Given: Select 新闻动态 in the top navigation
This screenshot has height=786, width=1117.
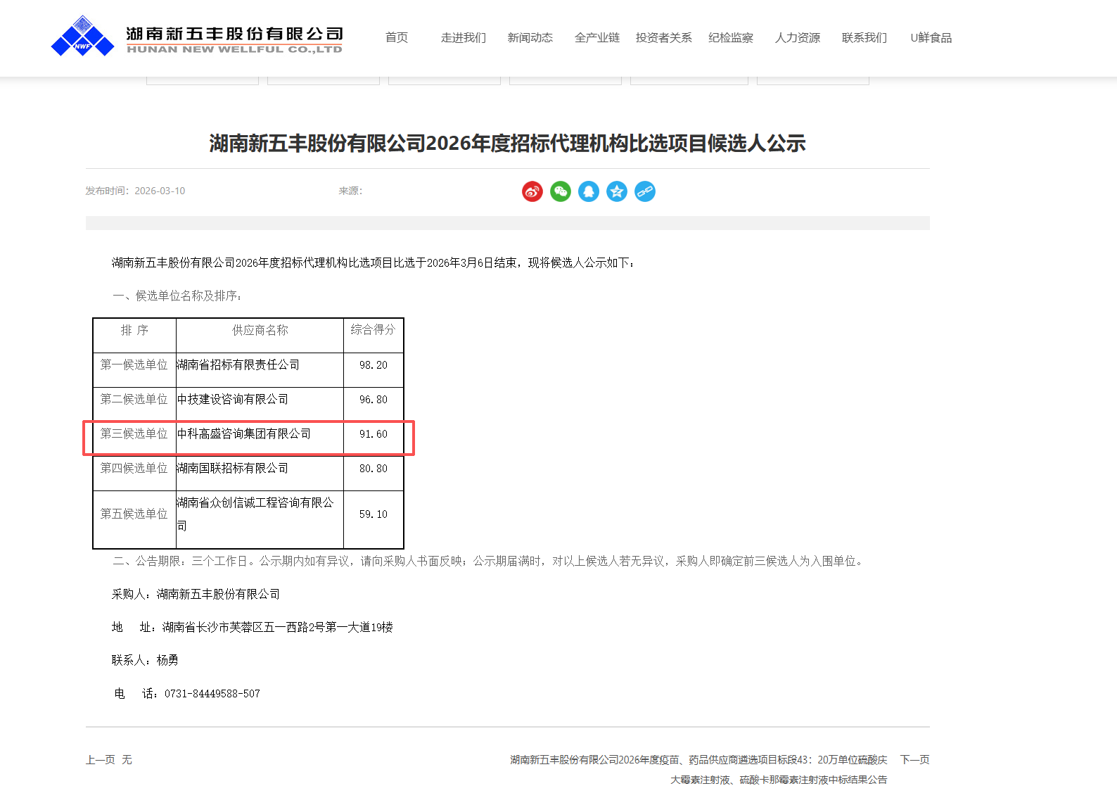Looking at the screenshot, I should pyautogui.click(x=530, y=38).
